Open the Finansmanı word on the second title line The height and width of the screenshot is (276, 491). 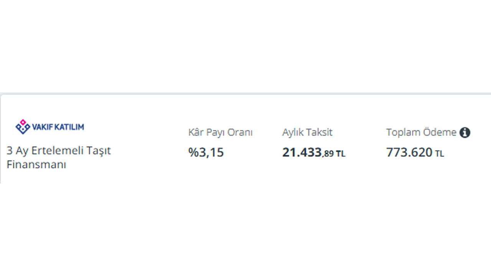(x=36, y=165)
